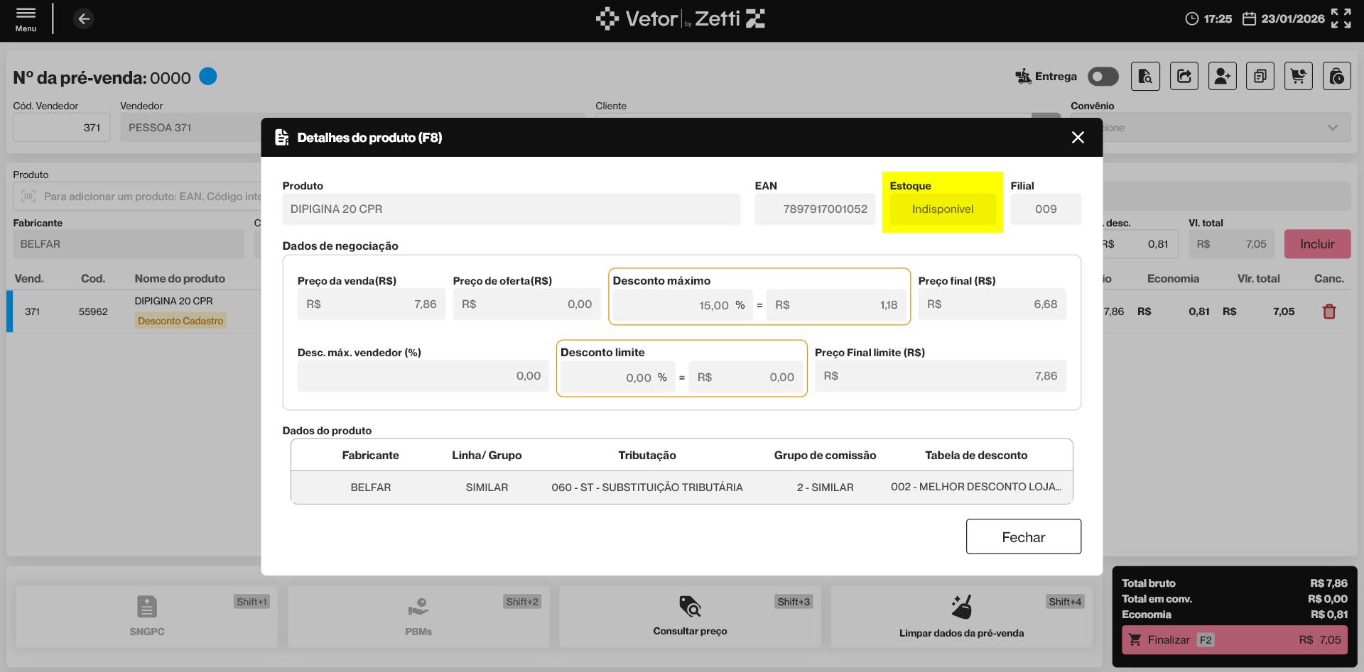Click the 060 - ST - SUBSTITUIÇÃO TRIBUTÁRIA cell
Image resolution: width=1364 pixels, height=672 pixels.
pos(647,488)
